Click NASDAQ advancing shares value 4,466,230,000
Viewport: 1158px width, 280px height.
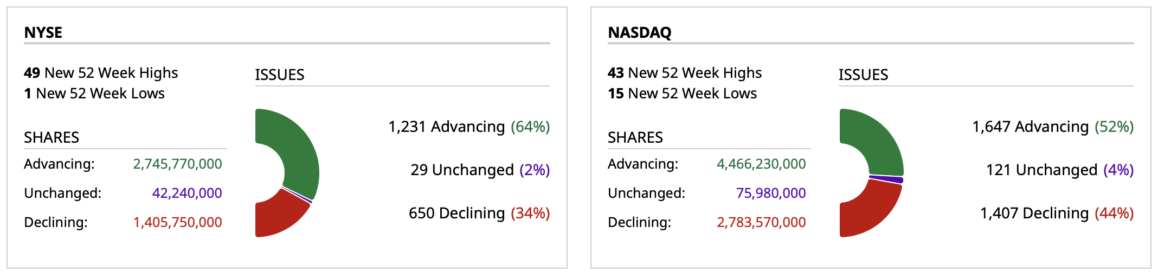pos(761,164)
